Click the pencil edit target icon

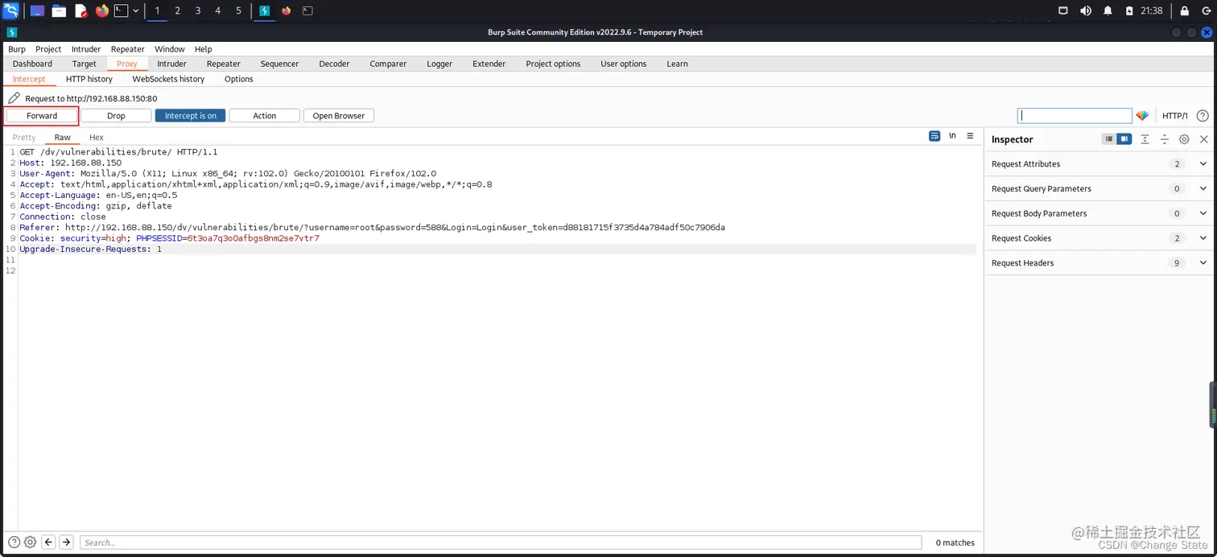click(x=14, y=98)
